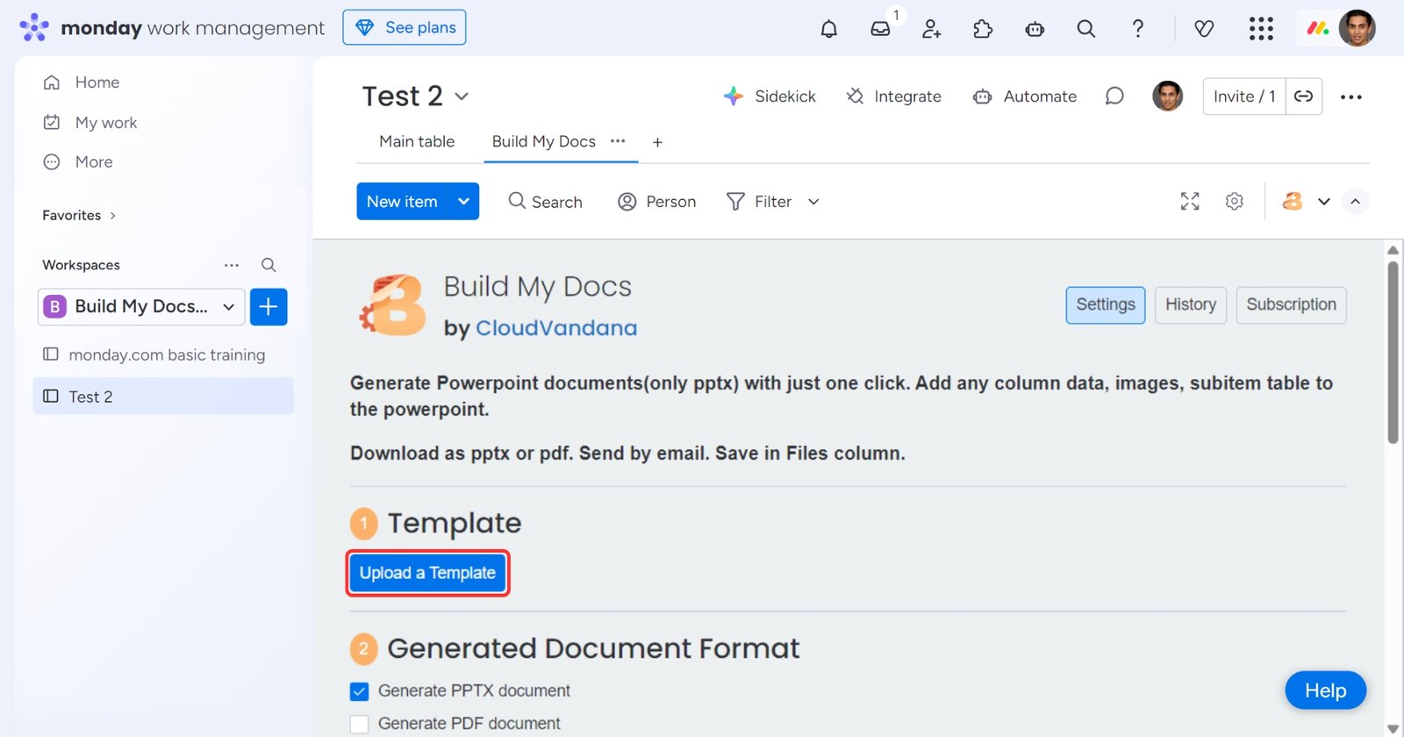This screenshot has height=737, width=1404.
Task: Click the invite members icon
Action: (x=931, y=29)
